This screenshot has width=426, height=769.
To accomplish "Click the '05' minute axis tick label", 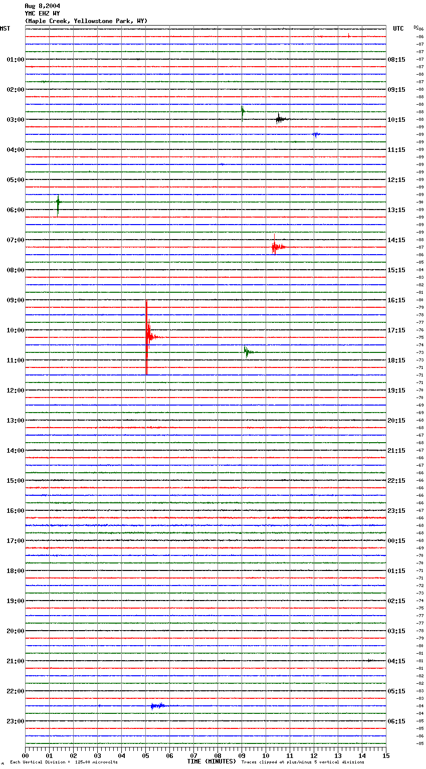I will pyautogui.click(x=145, y=755).
